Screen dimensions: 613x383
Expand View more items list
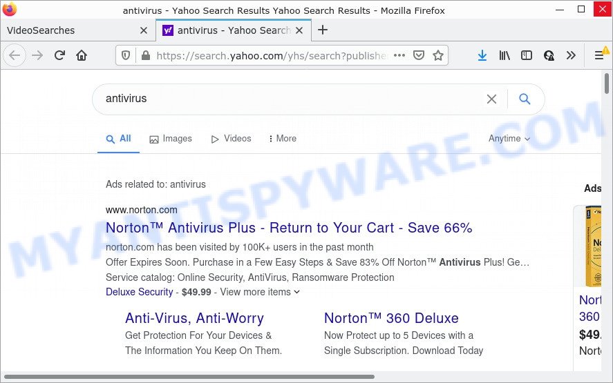pos(260,292)
